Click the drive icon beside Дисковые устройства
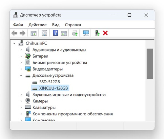Image resolution: width=164 pixels, height=139 pixels. click(x=28, y=76)
